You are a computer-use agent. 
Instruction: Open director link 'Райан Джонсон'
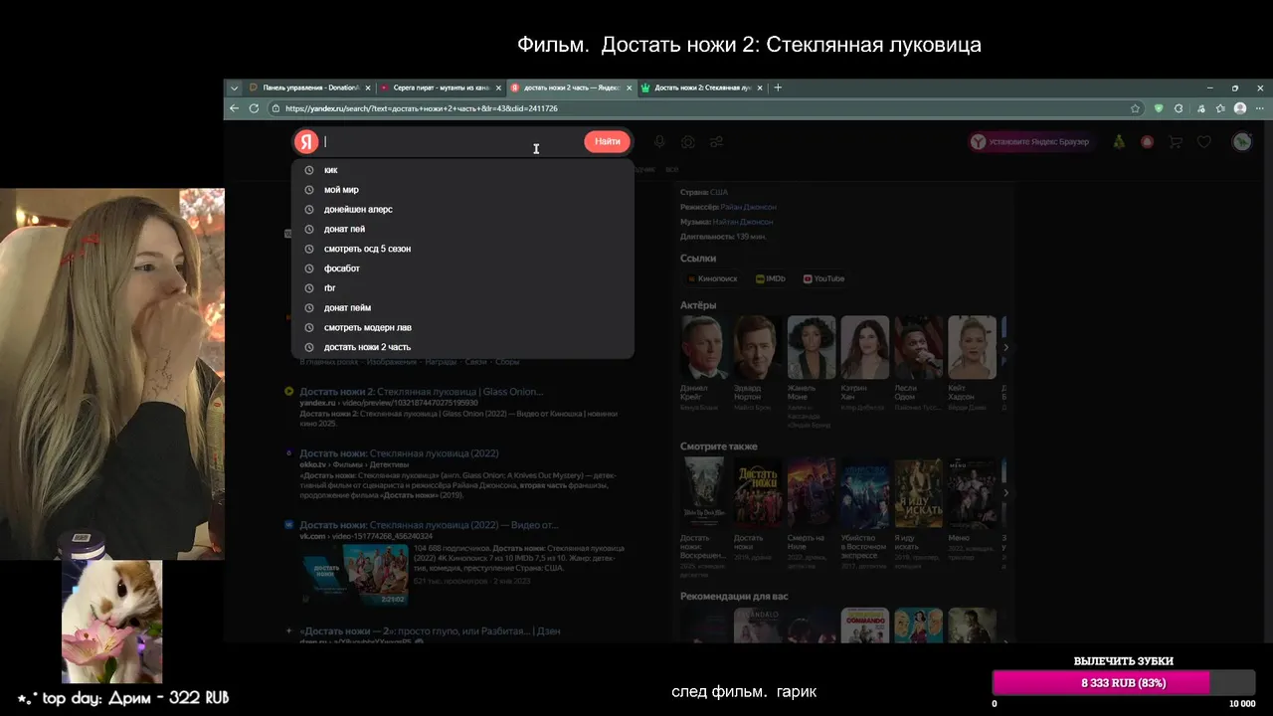point(748,207)
